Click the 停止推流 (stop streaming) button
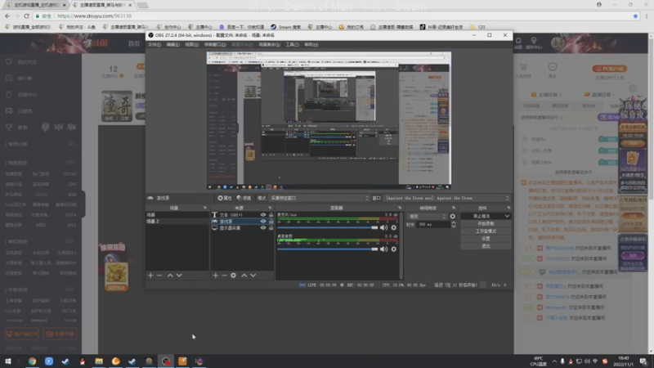This screenshot has width=654, height=368. (x=482, y=216)
